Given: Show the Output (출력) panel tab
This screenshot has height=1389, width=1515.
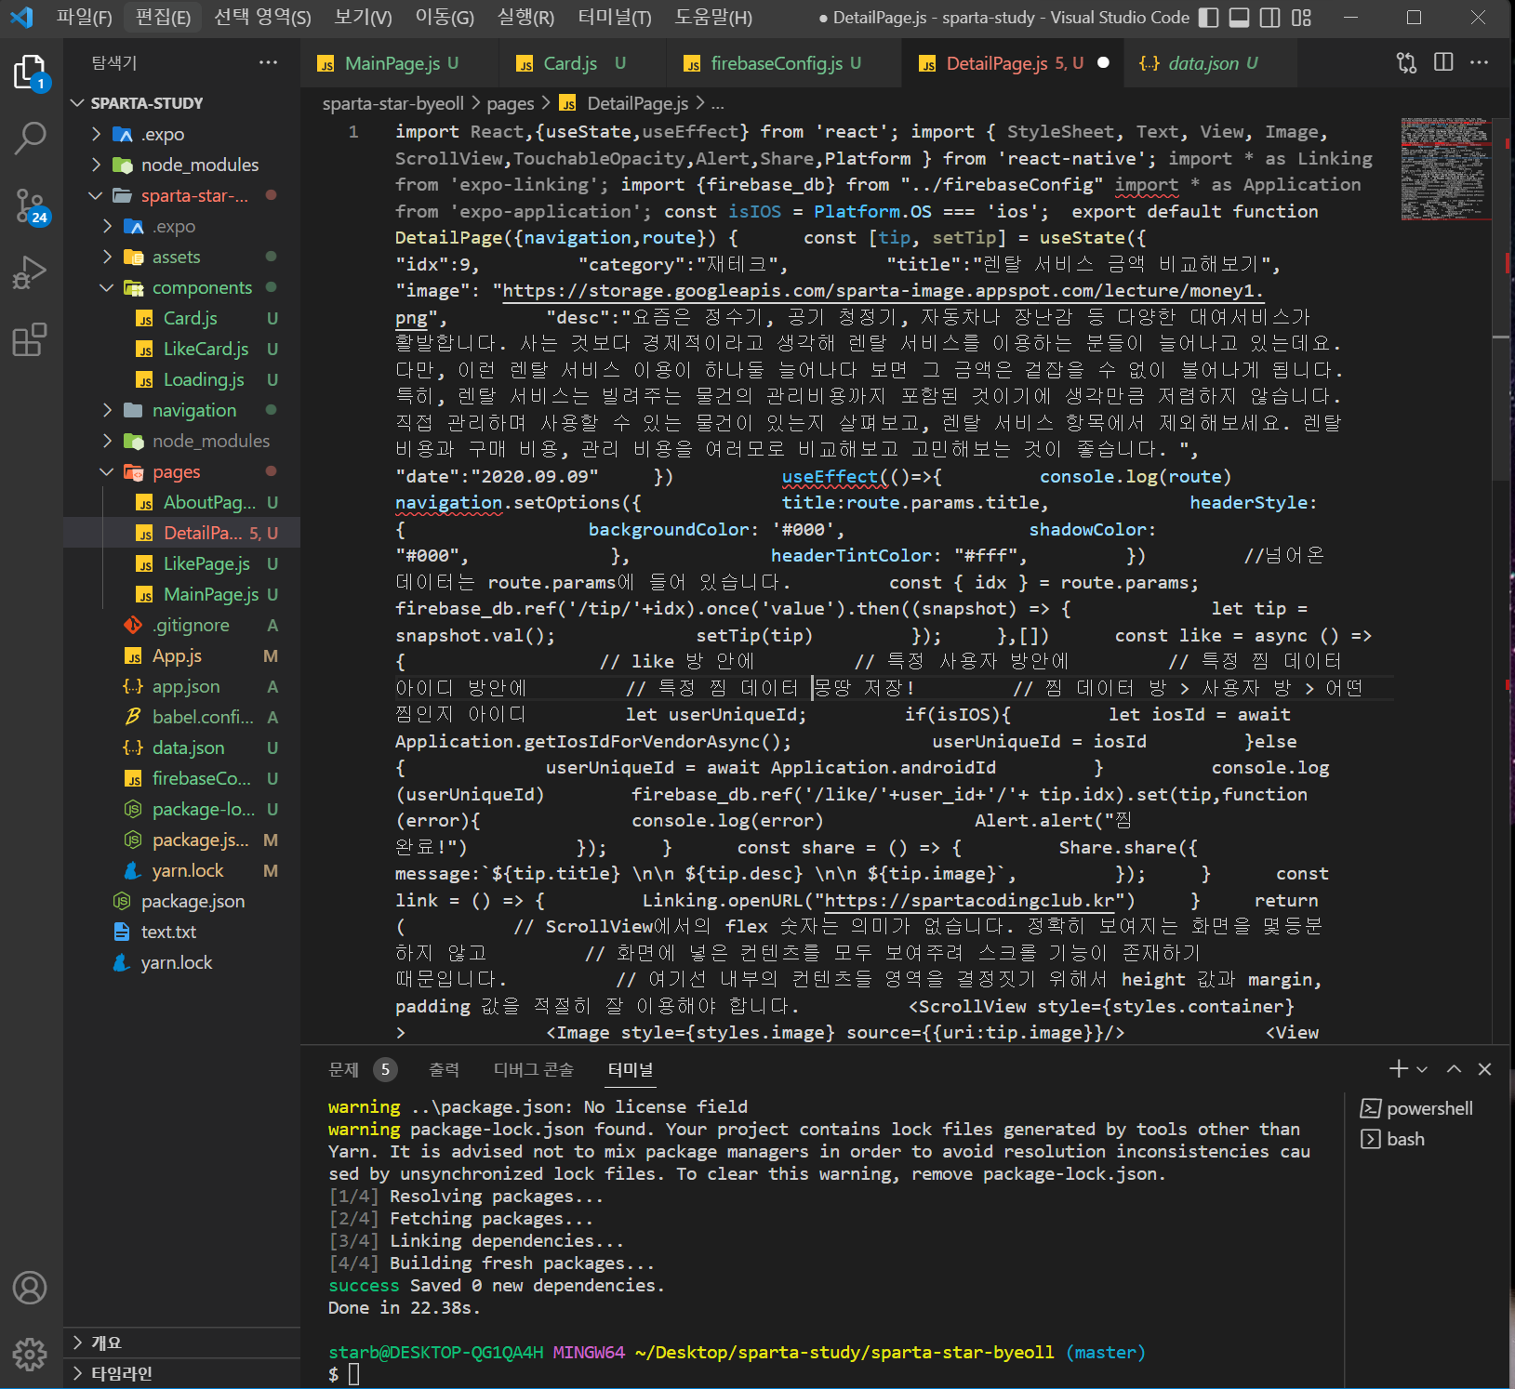Looking at the screenshot, I should coord(444,1069).
